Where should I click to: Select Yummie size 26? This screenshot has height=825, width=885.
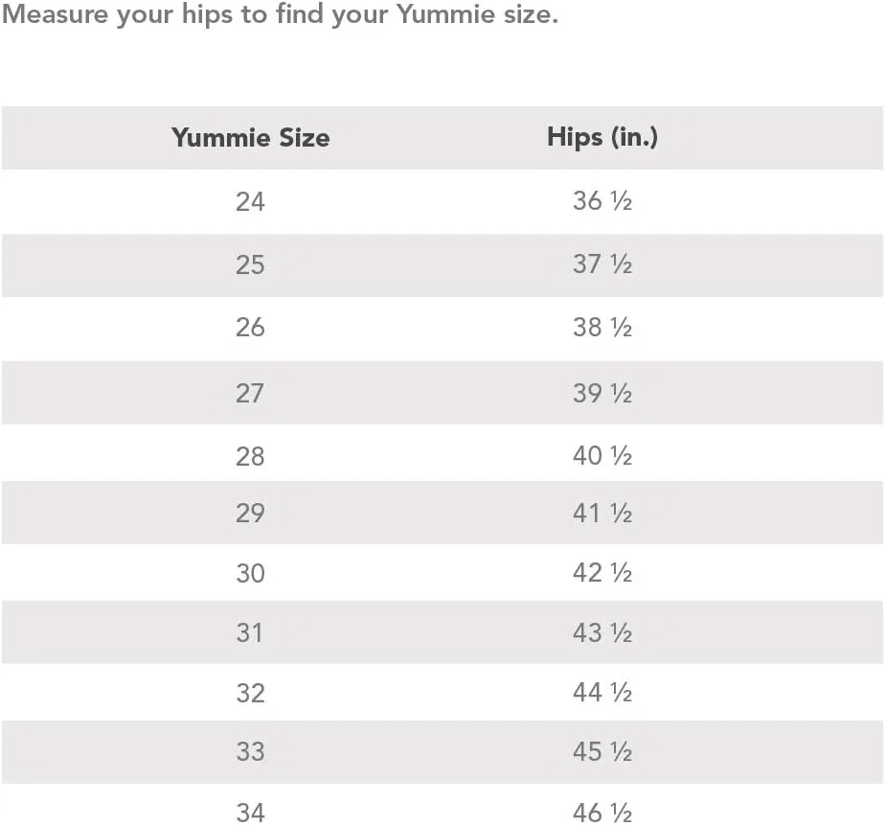click(x=250, y=328)
